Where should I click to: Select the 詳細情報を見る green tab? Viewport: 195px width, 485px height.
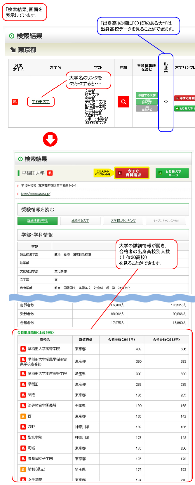(x=38, y=221)
